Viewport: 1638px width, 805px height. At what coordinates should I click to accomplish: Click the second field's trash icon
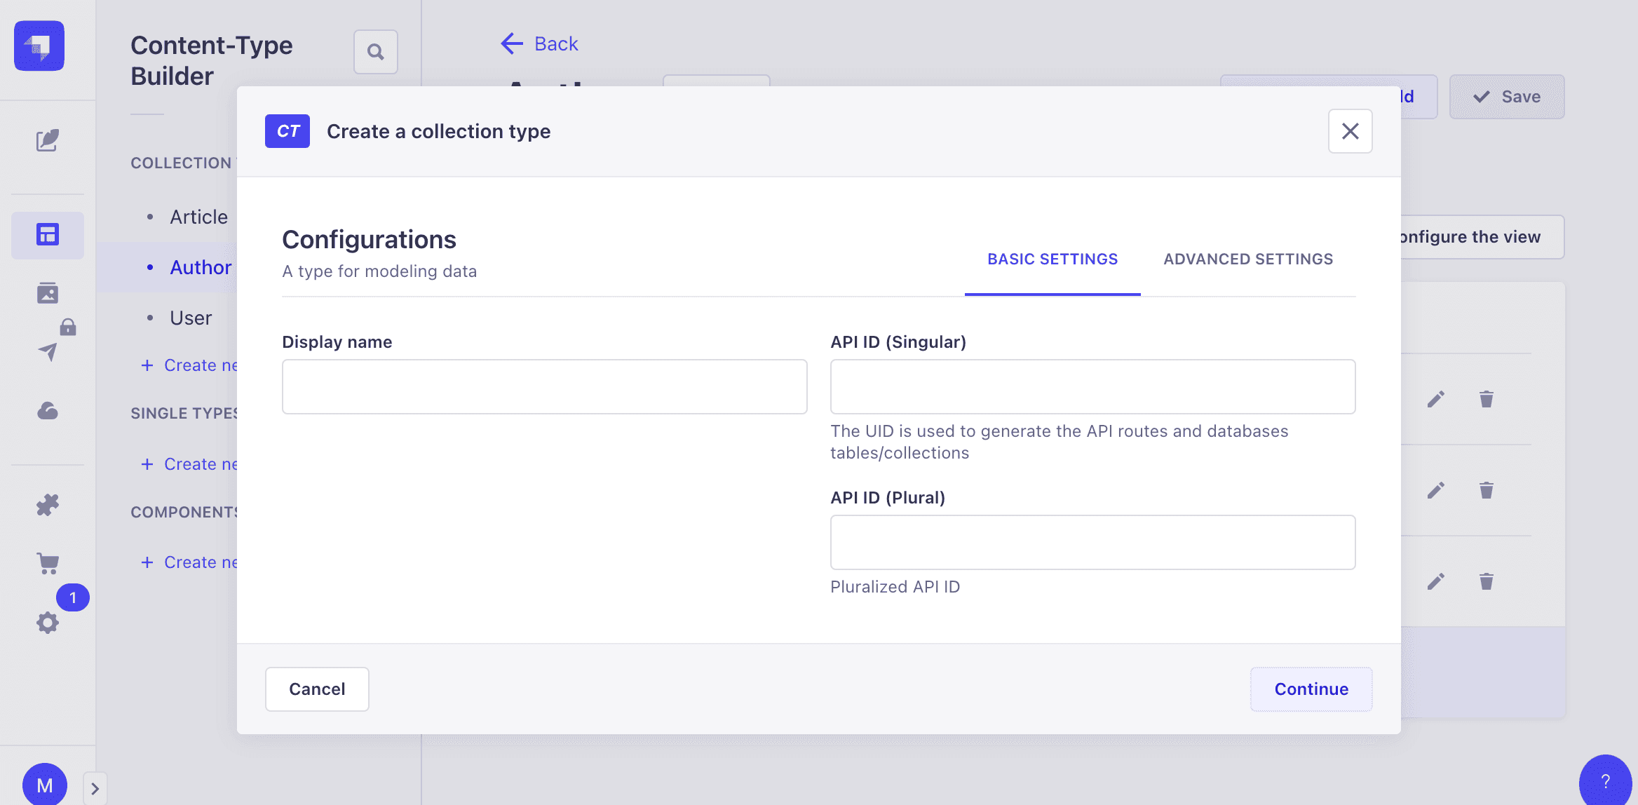[x=1487, y=490]
